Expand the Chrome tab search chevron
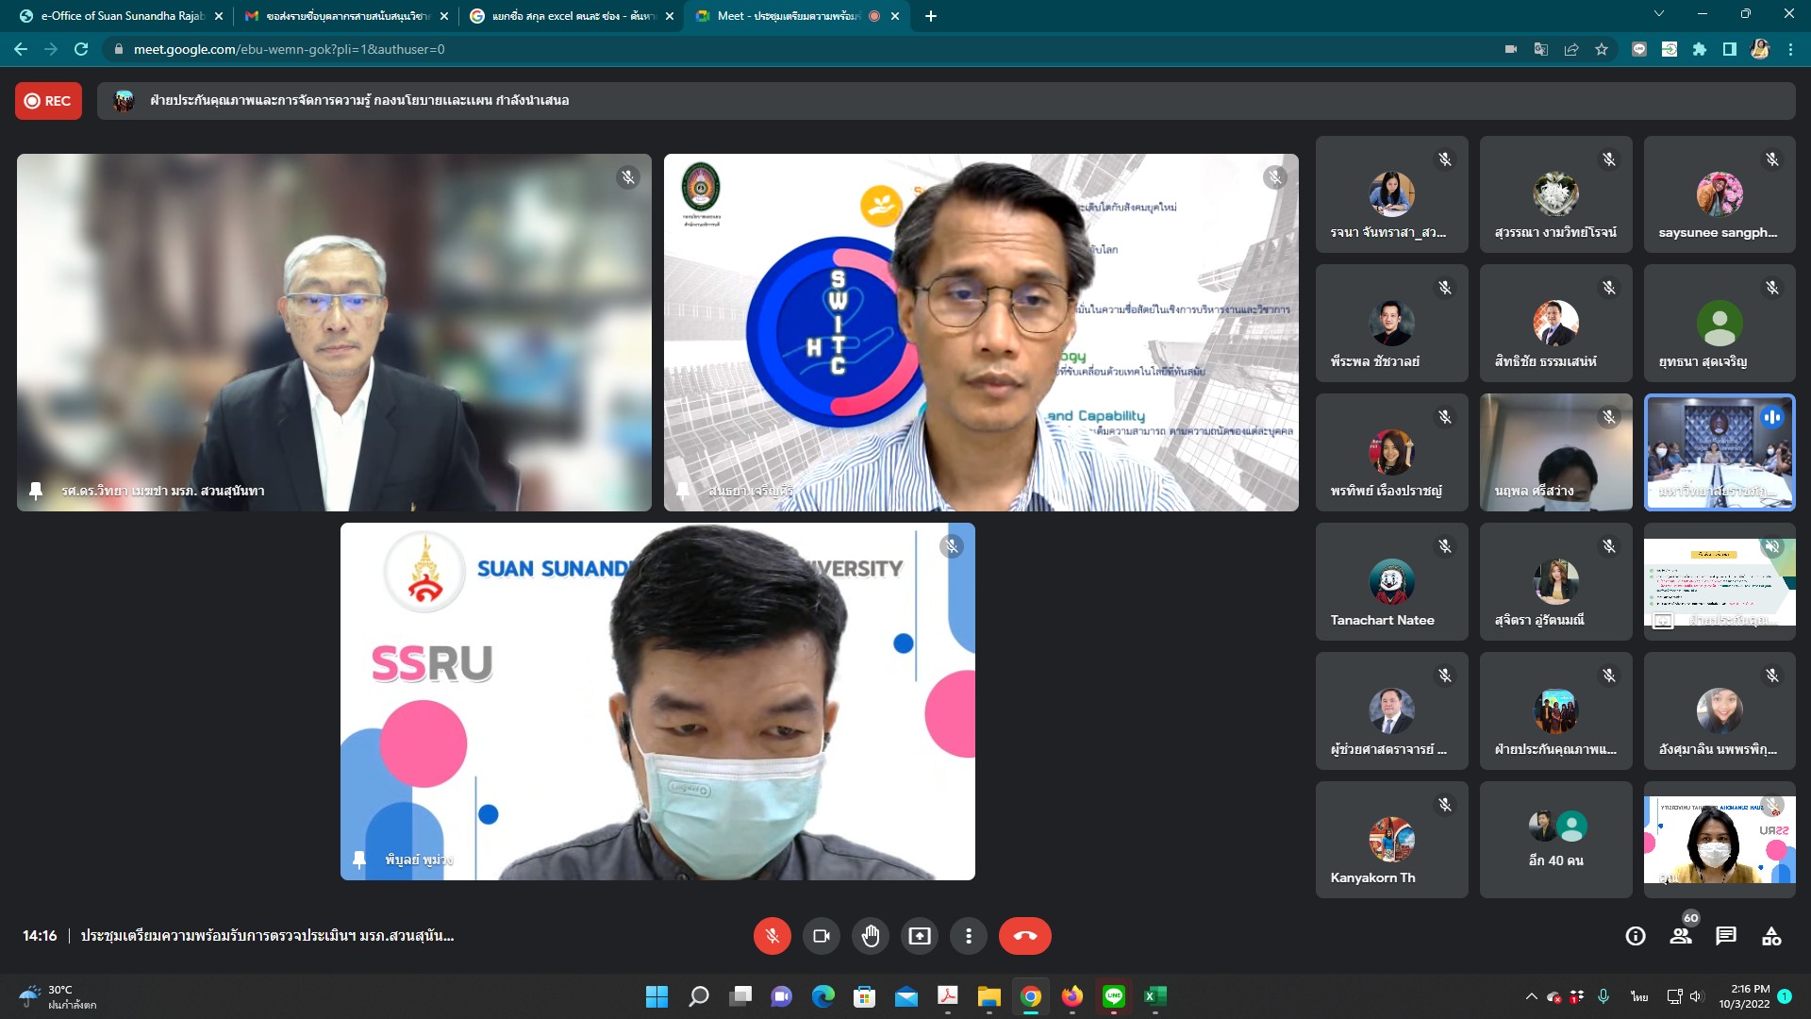Image resolution: width=1811 pixels, height=1019 pixels. (1659, 14)
